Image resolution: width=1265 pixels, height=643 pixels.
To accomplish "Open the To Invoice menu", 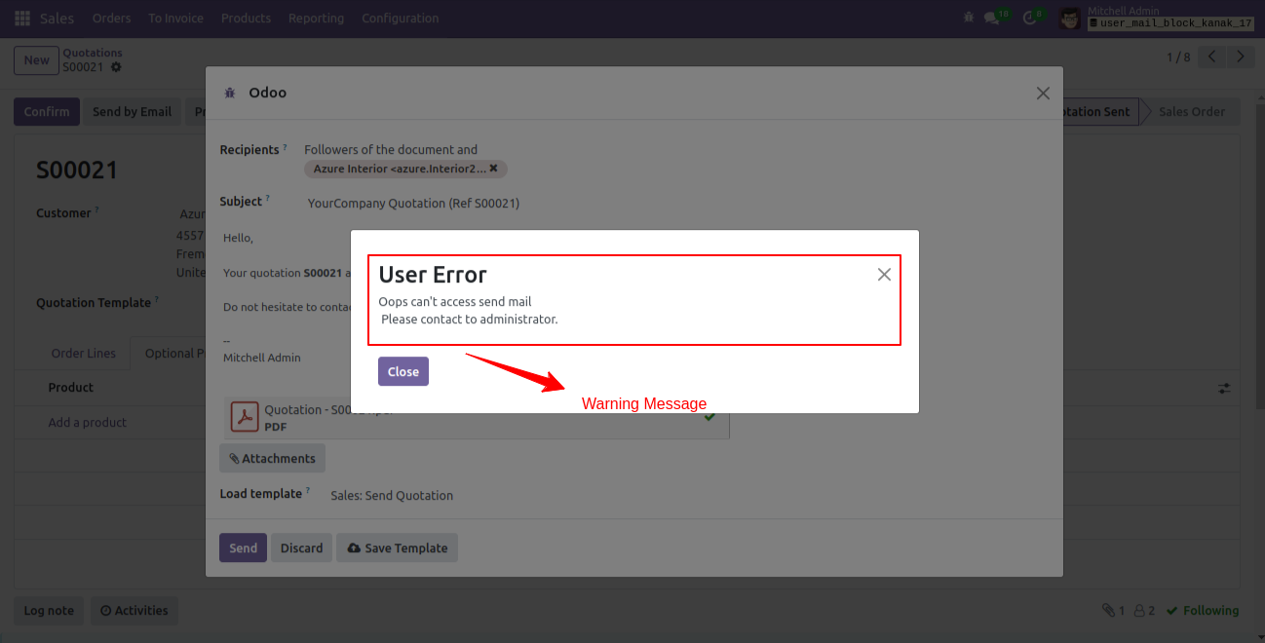I will (x=176, y=19).
